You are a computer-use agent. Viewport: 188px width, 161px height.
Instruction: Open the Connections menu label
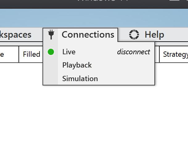pyautogui.click(x=88, y=35)
